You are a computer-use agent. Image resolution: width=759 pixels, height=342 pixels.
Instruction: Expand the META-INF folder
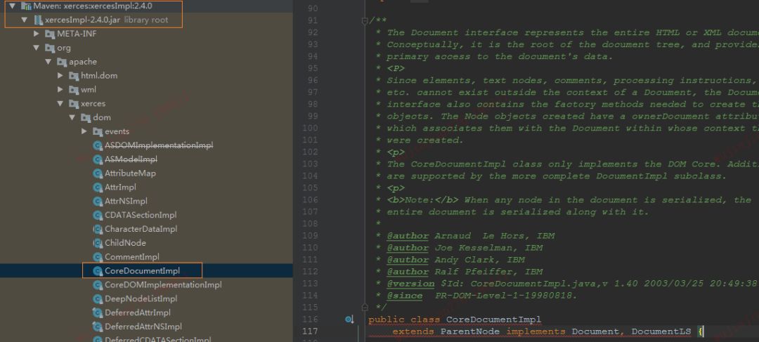[37, 34]
